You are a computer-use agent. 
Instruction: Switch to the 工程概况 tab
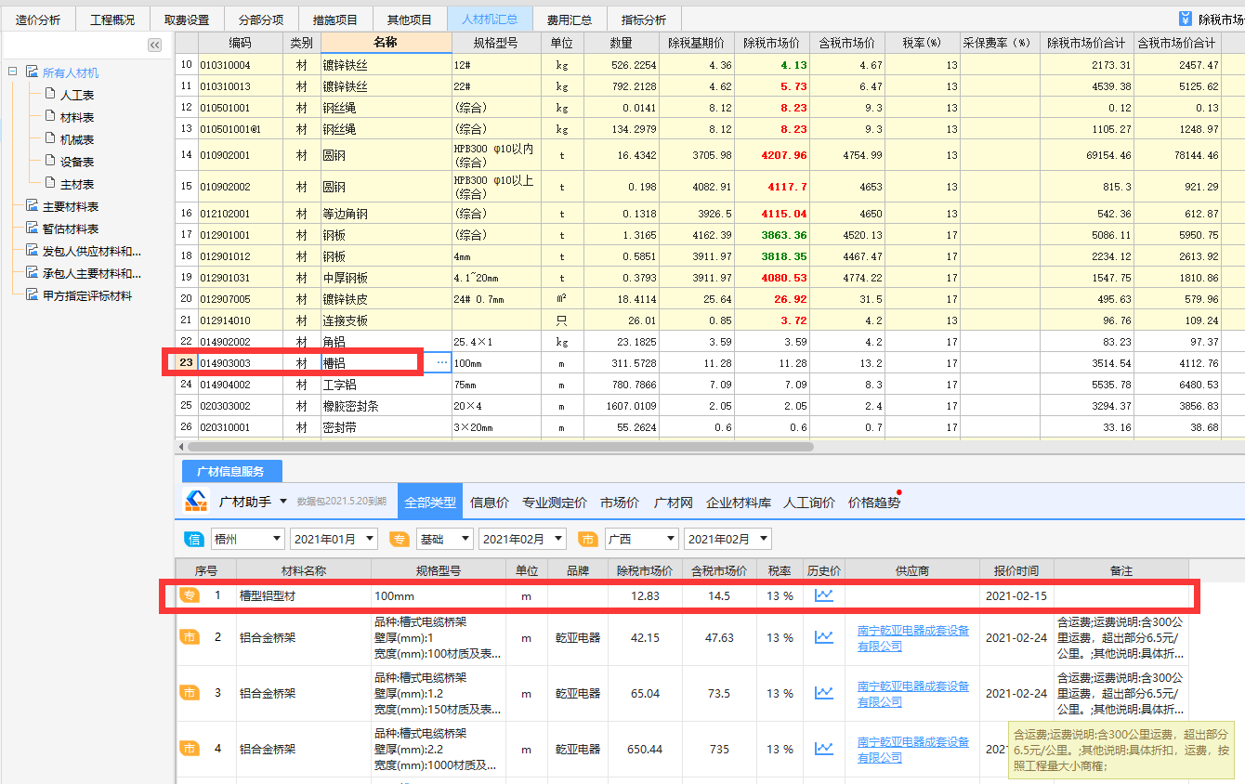(112, 20)
